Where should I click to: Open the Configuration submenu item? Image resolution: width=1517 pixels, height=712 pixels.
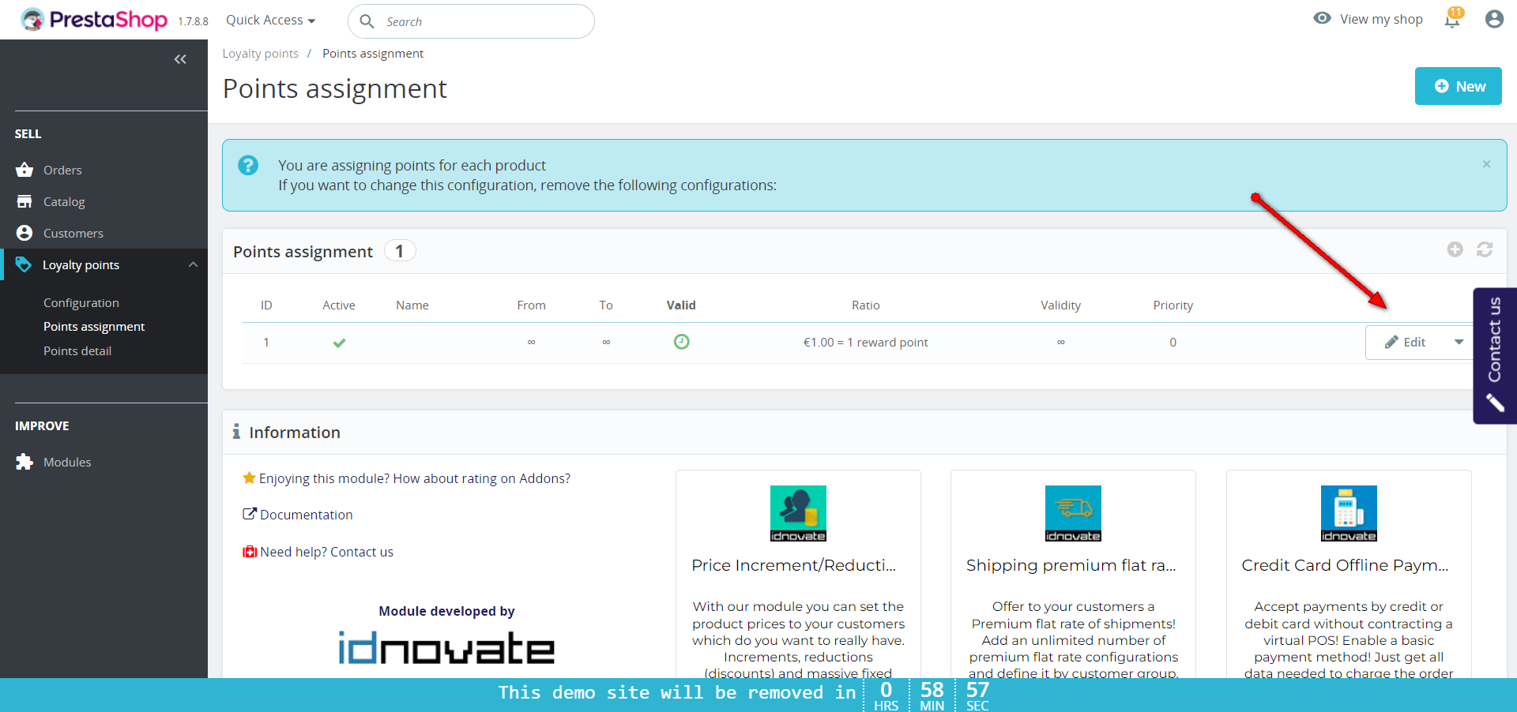(x=81, y=302)
